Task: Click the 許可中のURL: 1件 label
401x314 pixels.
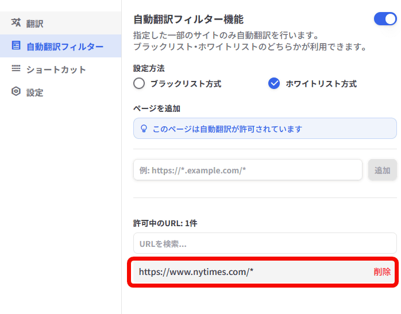Action: (165, 223)
